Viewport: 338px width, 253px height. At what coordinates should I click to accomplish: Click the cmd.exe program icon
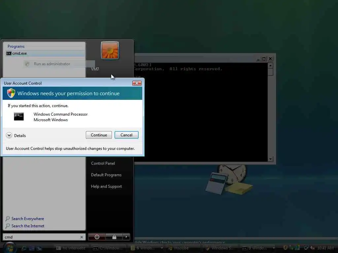pyautogui.click(x=9, y=53)
